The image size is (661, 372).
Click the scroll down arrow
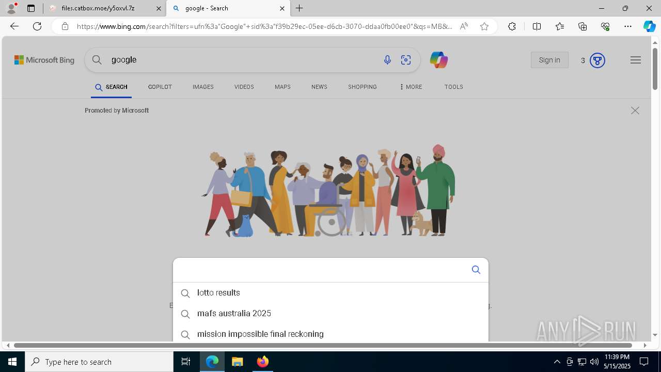(x=655, y=335)
